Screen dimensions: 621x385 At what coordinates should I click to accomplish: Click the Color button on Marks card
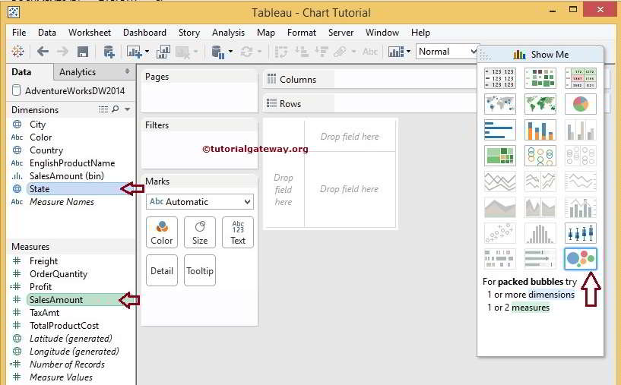pos(162,232)
